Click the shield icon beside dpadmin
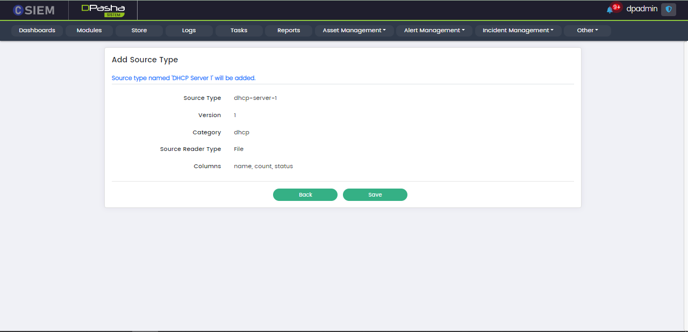Viewport: 688px width, 332px height. (x=669, y=9)
